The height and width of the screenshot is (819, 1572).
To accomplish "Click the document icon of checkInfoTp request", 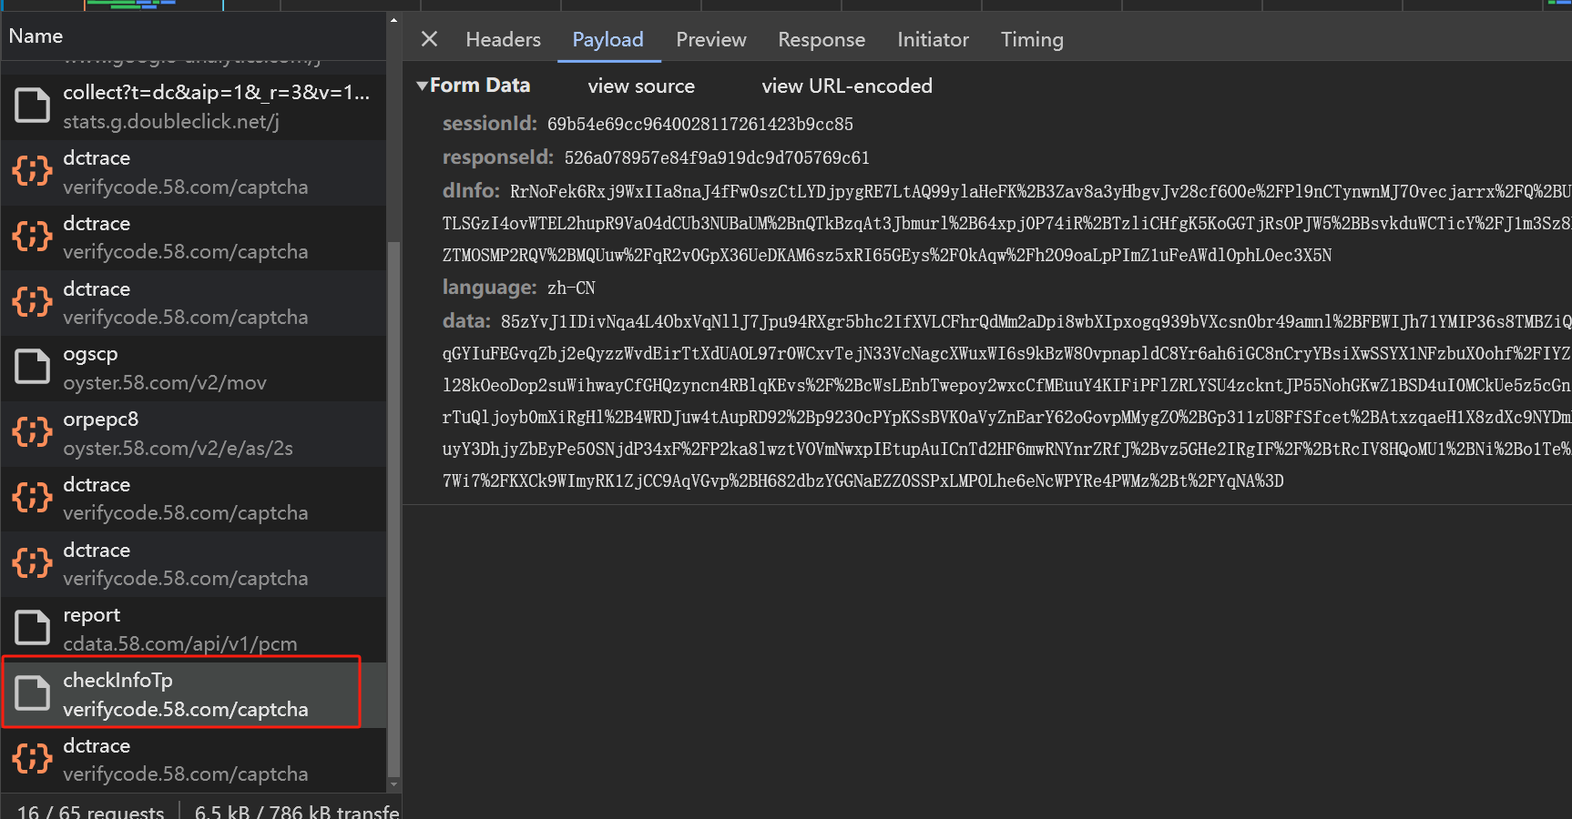I will [32, 693].
